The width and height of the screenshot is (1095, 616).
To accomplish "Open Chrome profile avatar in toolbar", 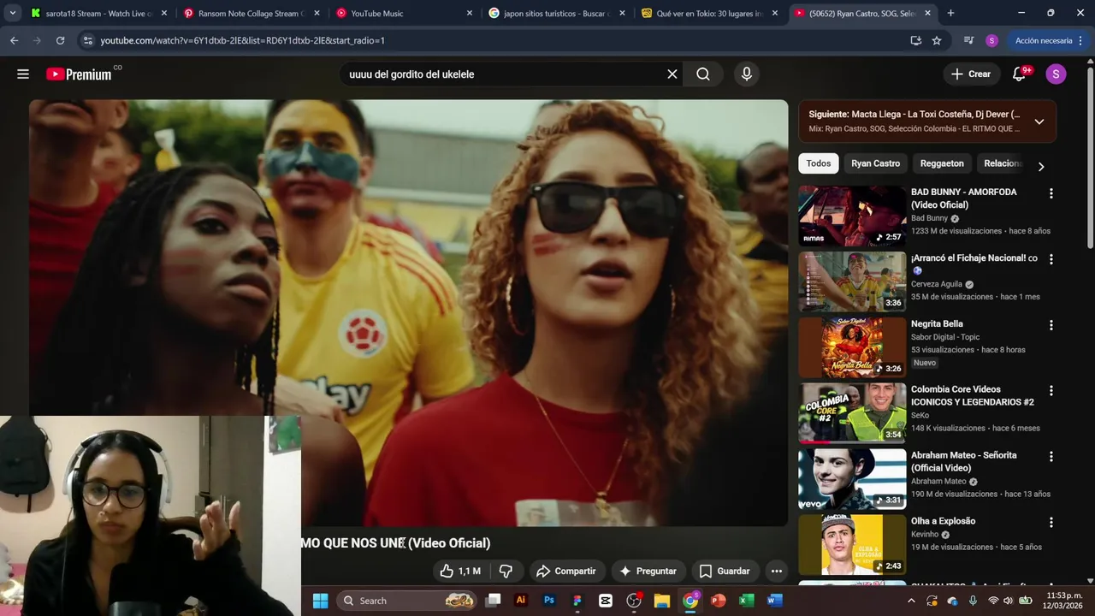I will click(x=991, y=40).
